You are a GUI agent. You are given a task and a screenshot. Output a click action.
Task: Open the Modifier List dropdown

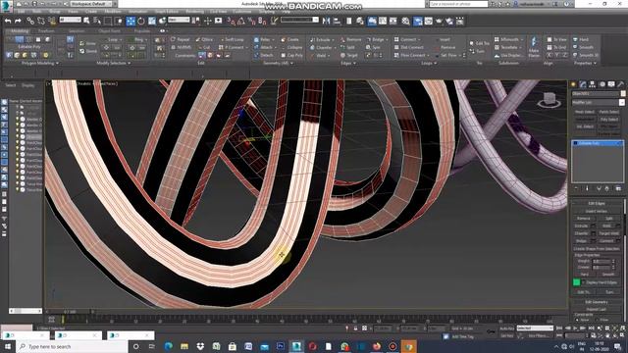(598, 102)
